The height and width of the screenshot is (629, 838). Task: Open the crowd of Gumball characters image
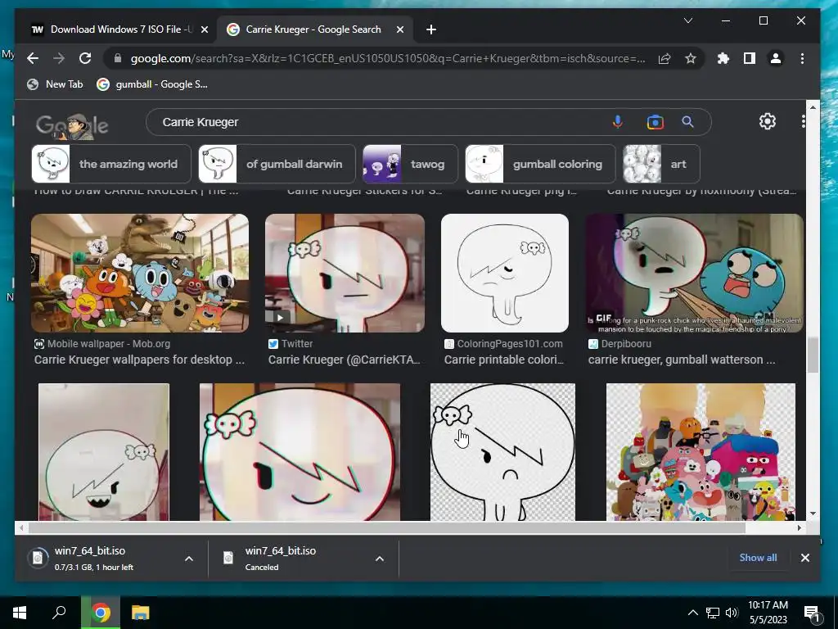[701, 452]
